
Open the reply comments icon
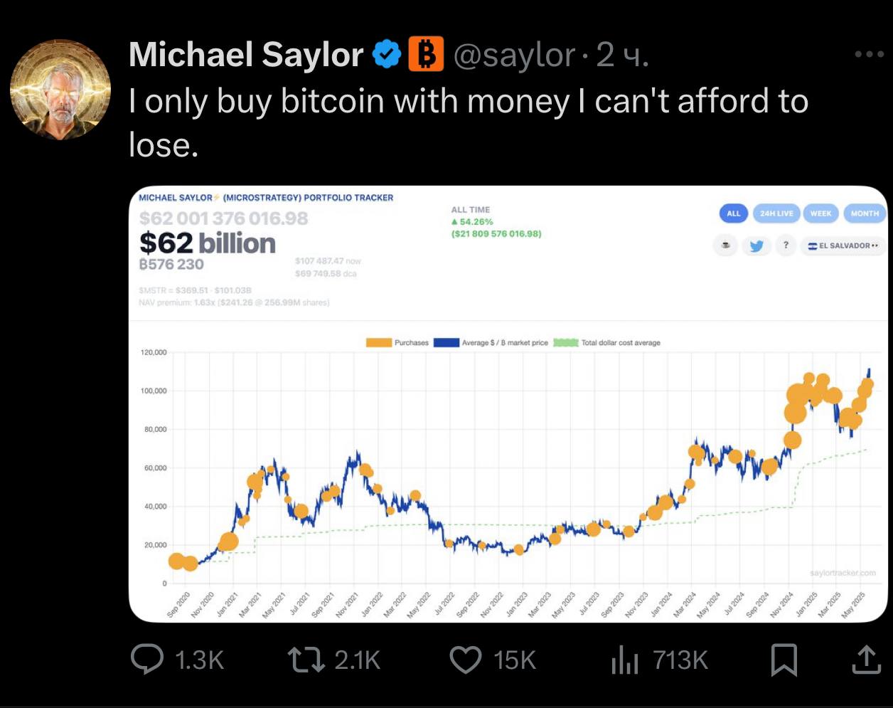pyautogui.click(x=148, y=660)
